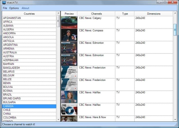This screenshot has height=128, width=179.
Task: Select channel CBC News: Compass
Action: (x=91, y=31)
